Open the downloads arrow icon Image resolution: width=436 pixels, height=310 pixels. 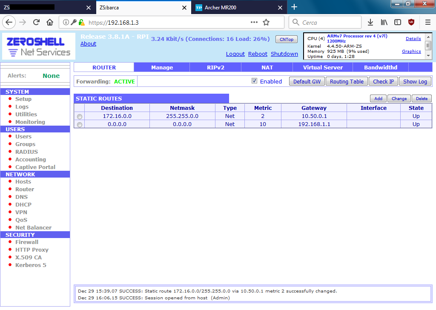370,22
